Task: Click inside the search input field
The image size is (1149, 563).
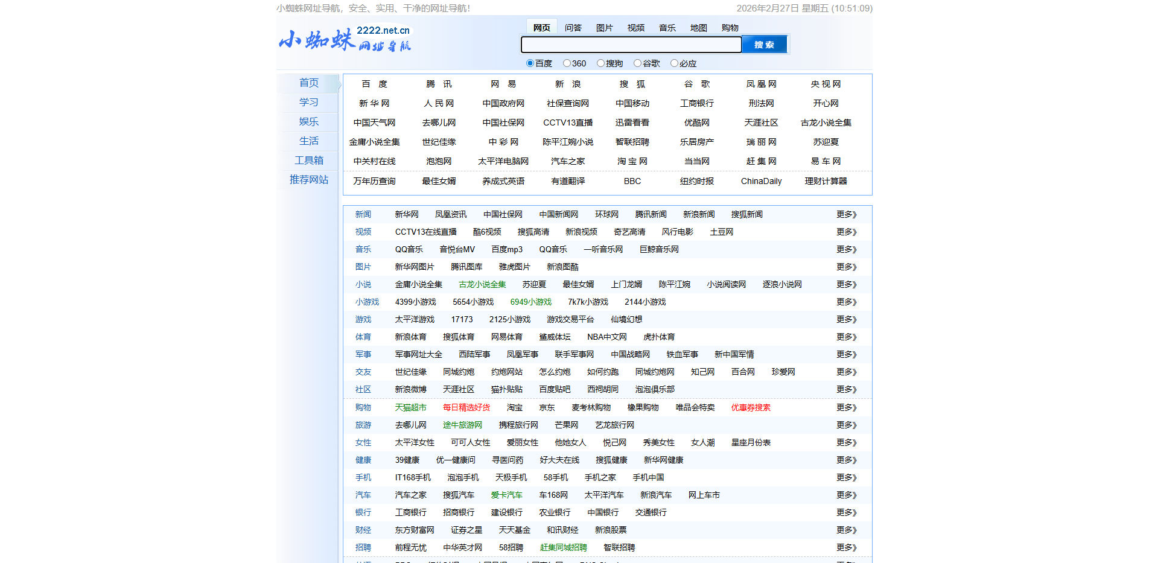Action: (x=631, y=44)
